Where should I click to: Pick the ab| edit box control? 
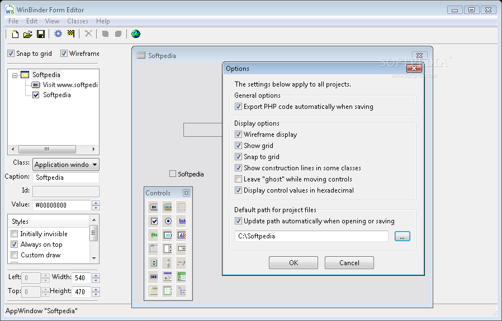(x=168, y=235)
